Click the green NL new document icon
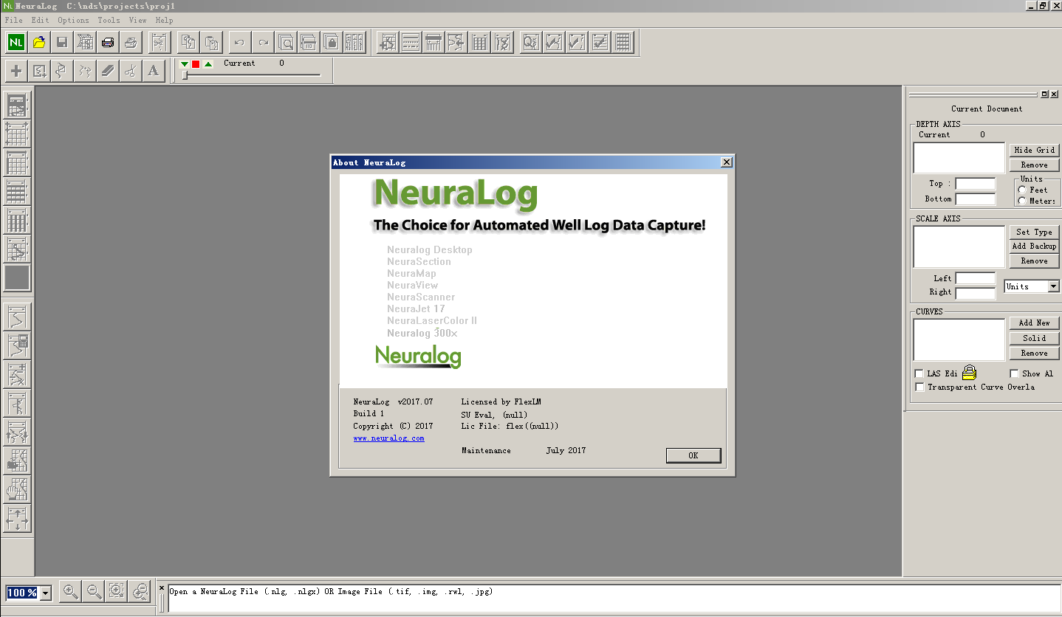1062x617 pixels. pos(16,42)
